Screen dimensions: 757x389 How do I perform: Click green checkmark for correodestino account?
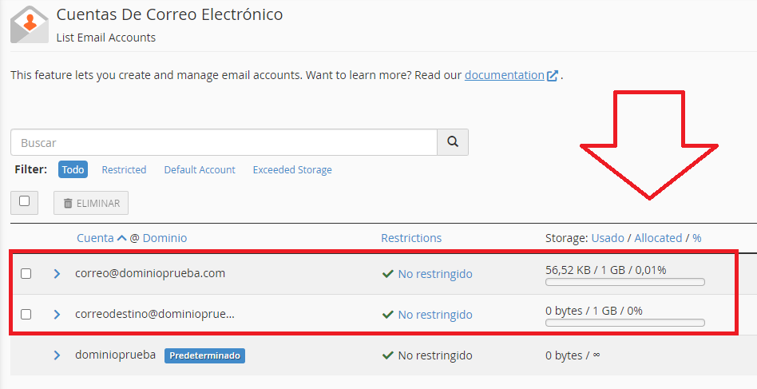point(387,315)
